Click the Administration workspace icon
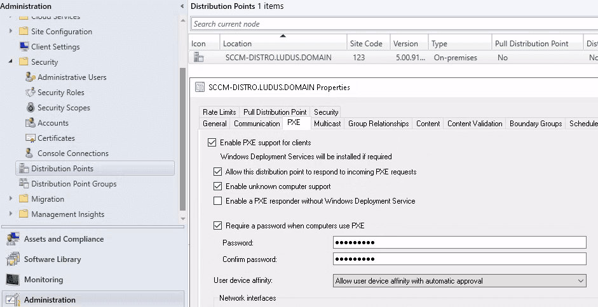Screen dimensions: 598x307 [x=13, y=300]
